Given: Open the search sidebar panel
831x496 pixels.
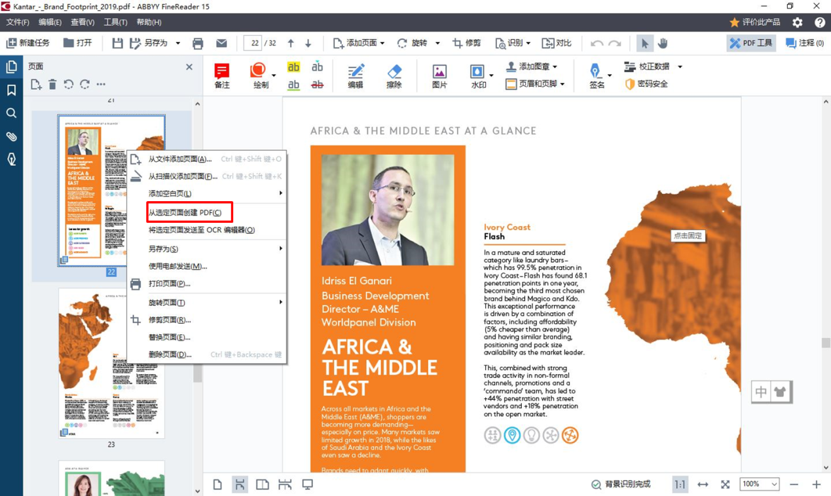Looking at the screenshot, I should 12,113.
